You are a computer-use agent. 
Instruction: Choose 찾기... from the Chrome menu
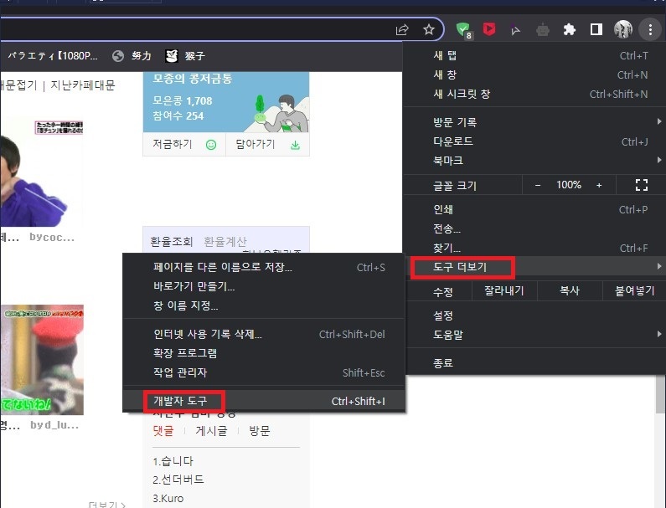coord(535,248)
